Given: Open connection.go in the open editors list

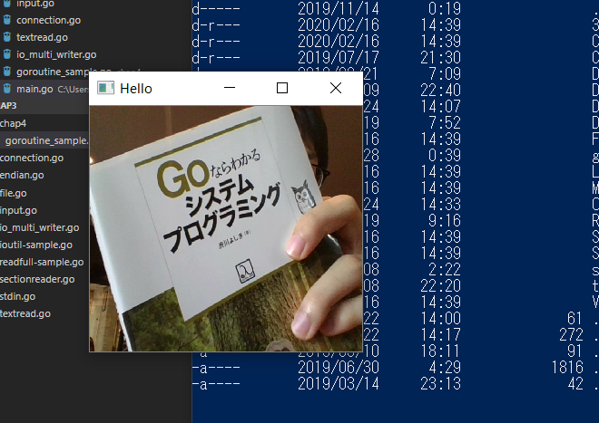Looking at the screenshot, I should 48,20.
